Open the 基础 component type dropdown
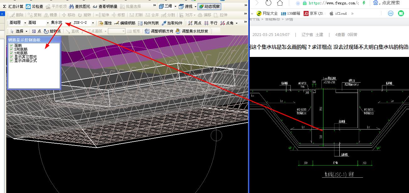 [48, 23]
